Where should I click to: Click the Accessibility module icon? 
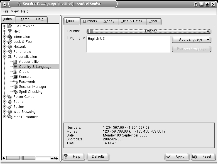point(15,62)
